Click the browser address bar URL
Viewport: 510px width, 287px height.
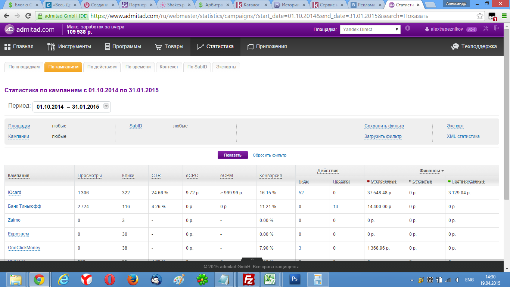pyautogui.click(x=259, y=16)
